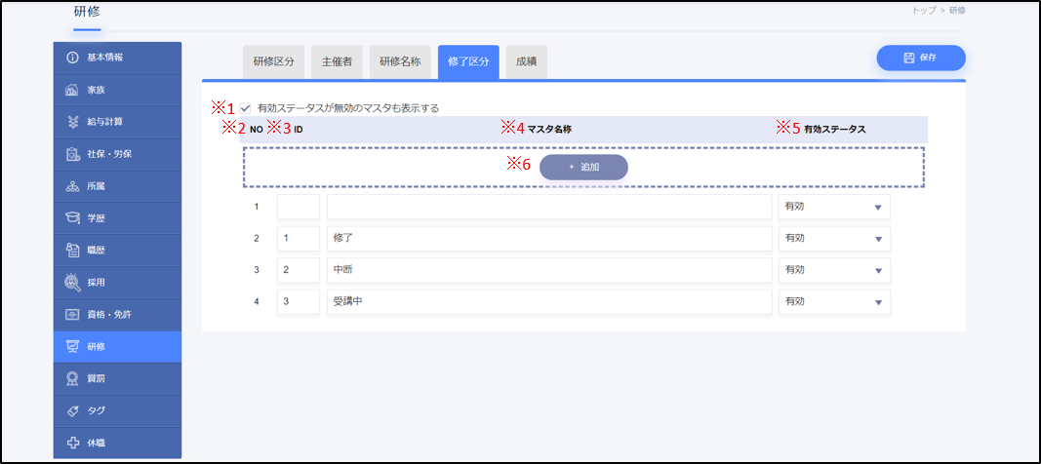Click the 賞罰 award medal icon
1041x464 pixels.
click(72, 379)
